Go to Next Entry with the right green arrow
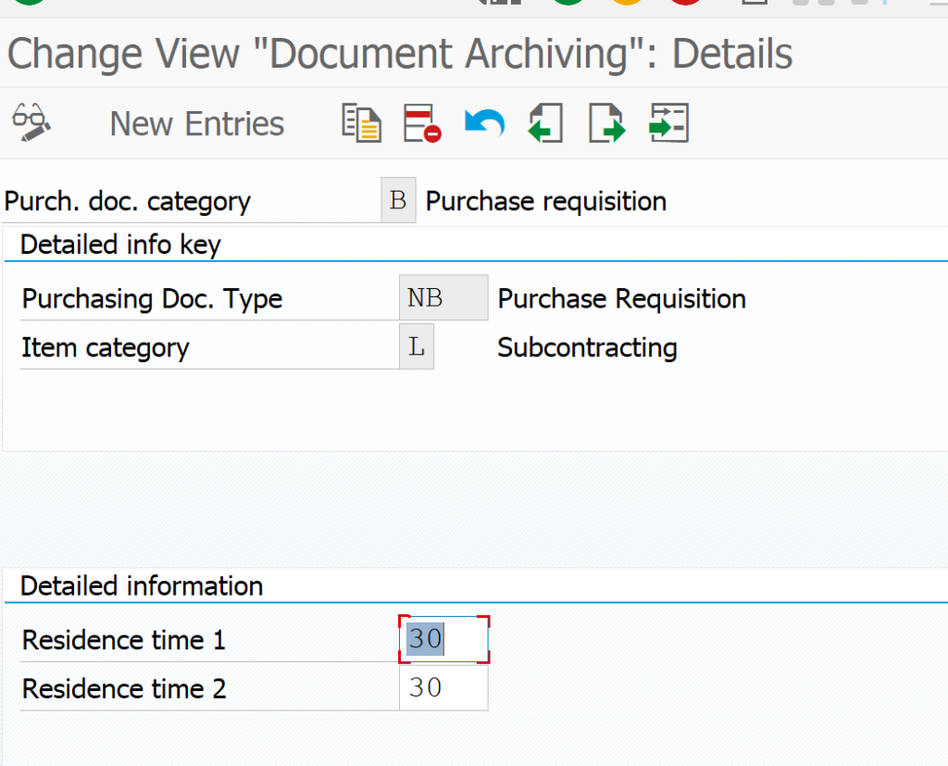 tap(606, 121)
